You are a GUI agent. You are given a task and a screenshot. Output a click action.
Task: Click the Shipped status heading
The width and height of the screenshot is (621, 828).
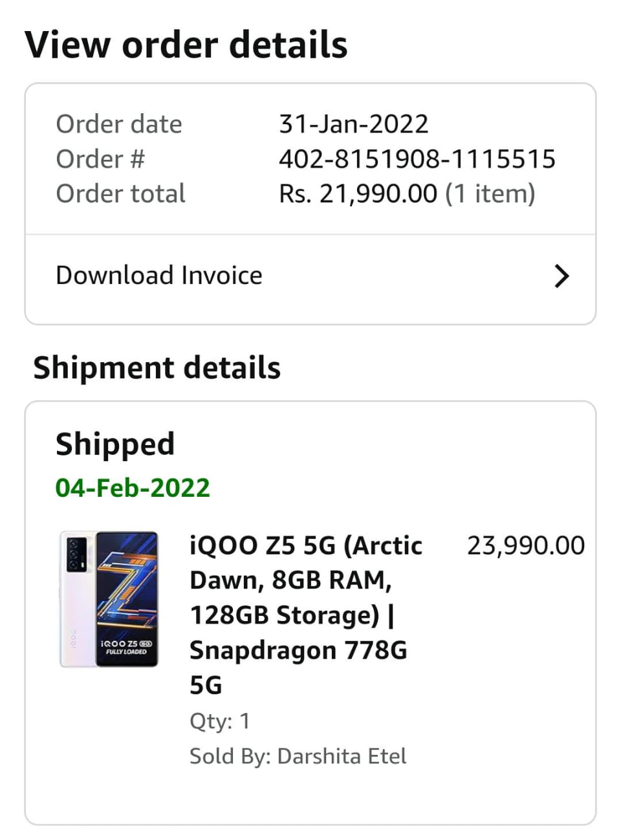115,444
